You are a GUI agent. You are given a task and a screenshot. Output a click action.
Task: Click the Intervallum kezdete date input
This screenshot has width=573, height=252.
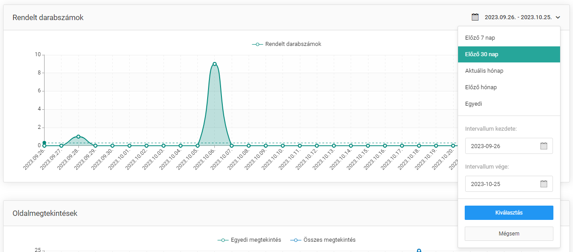tap(501, 146)
